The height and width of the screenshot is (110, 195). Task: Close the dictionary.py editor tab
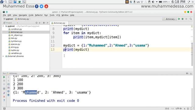(x=67, y=23)
